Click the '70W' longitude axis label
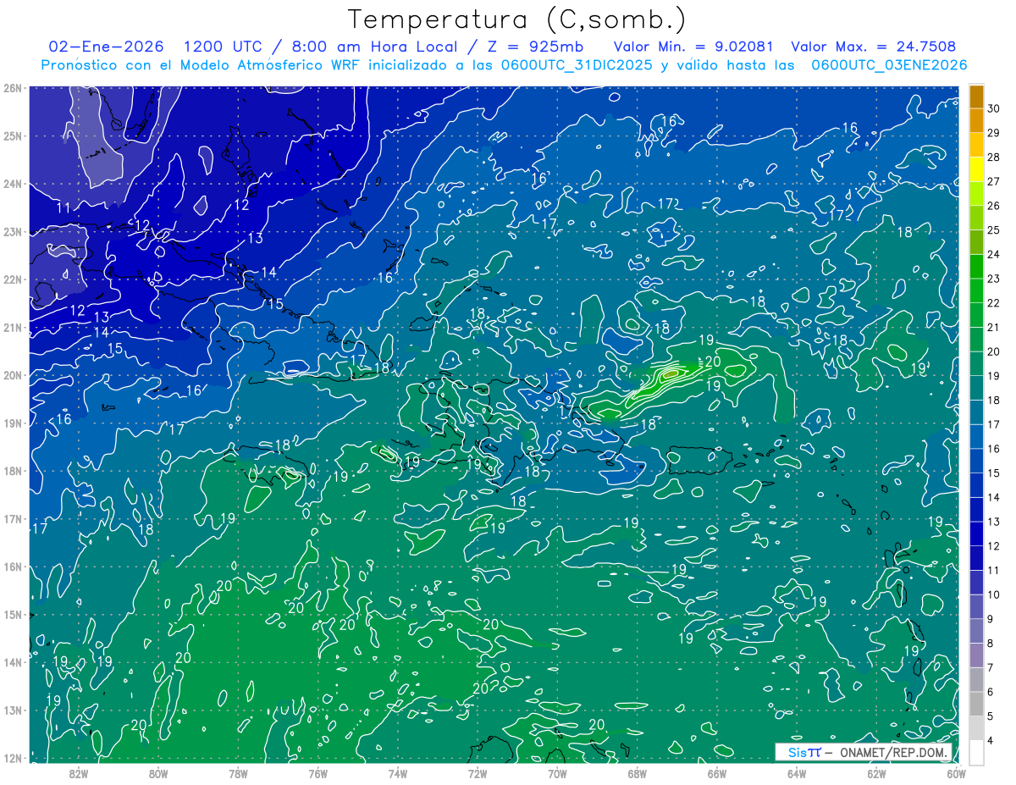The width and height of the screenshot is (1016, 785). [557, 773]
